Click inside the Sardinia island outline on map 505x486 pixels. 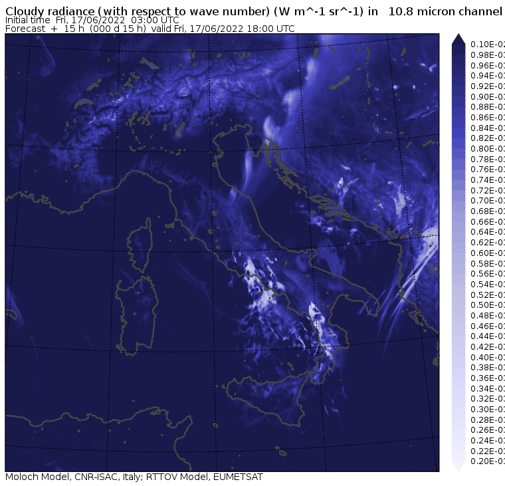(x=137, y=316)
